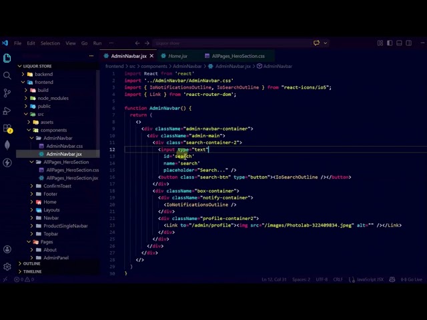Change JavaScript JSX language mode
This screenshot has width=427, height=320.
tap(370, 279)
